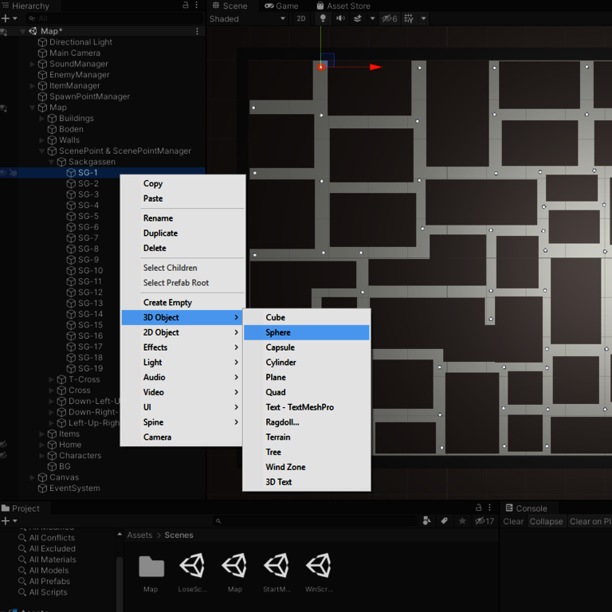Toggle Console Collapse button
The image size is (612, 612).
pyautogui.click(x=546, y=521)
